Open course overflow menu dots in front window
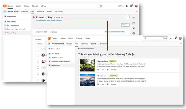 (x=181, y=44)
